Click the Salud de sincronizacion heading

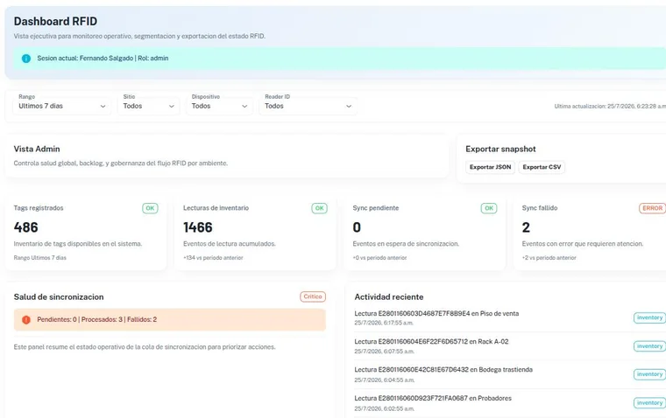click(59, 297)
